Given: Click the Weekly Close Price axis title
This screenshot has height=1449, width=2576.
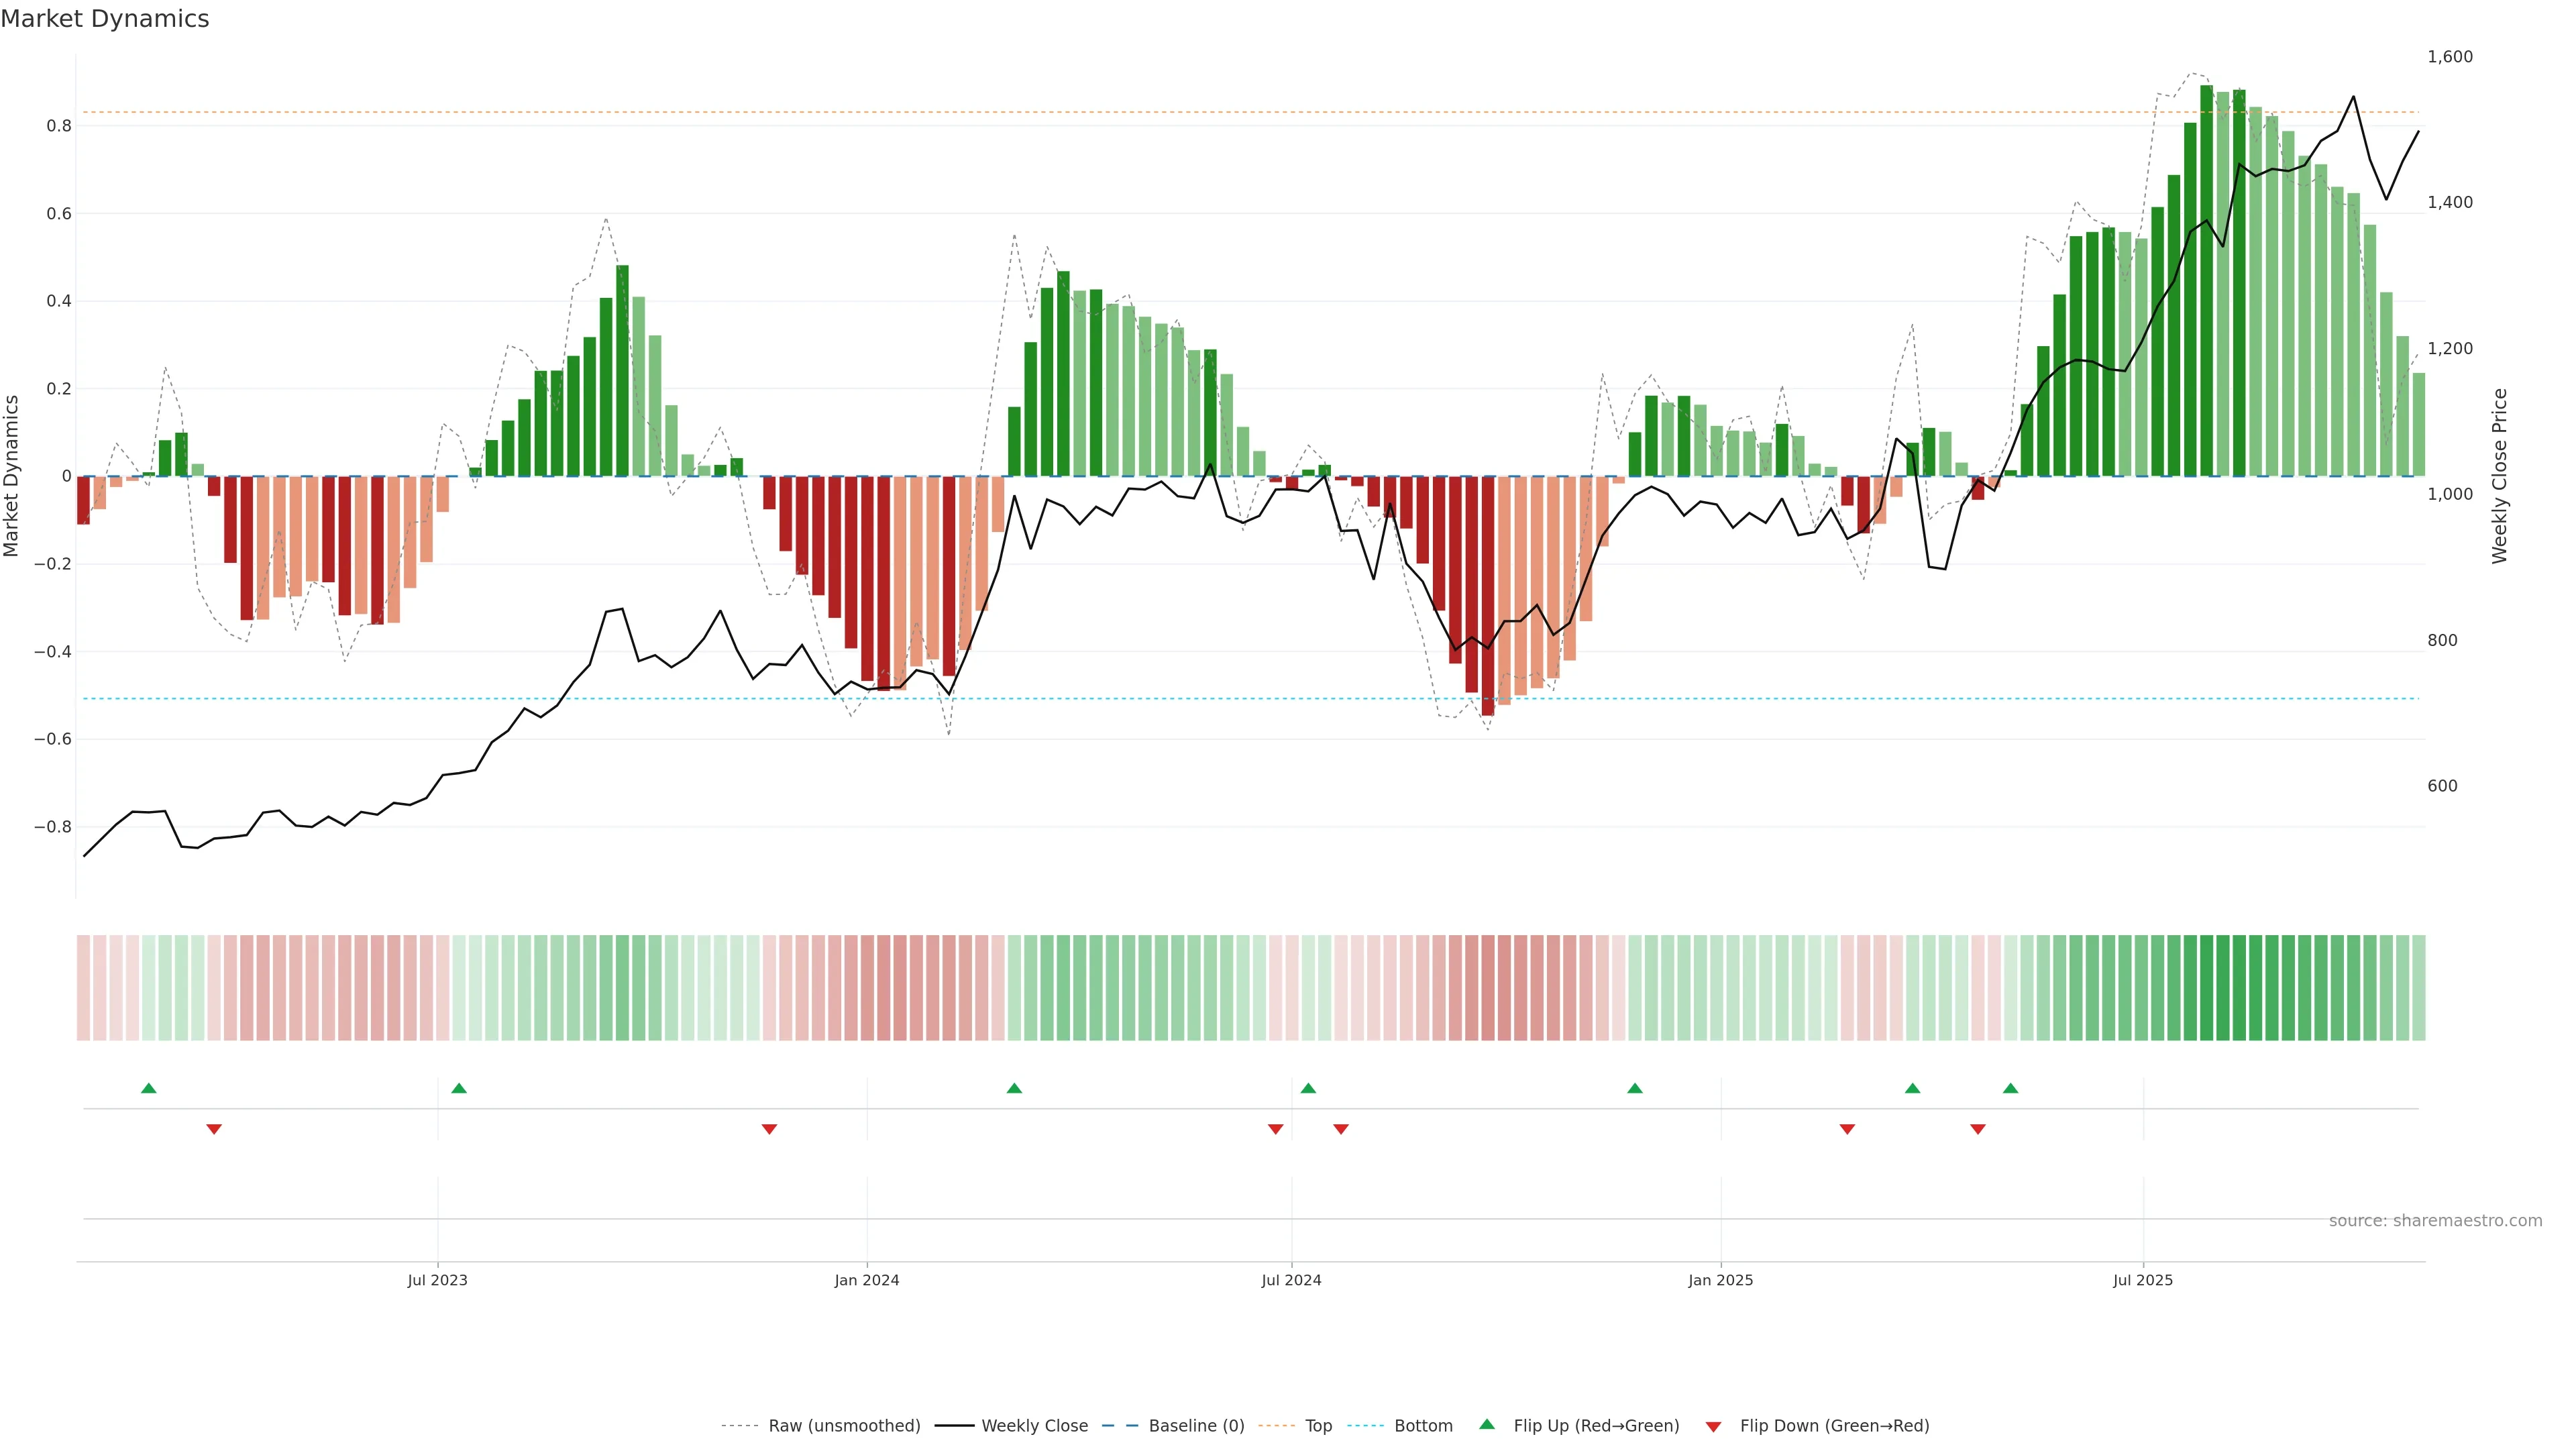Looking at the screenshot, I should (x=2499, y=476).
